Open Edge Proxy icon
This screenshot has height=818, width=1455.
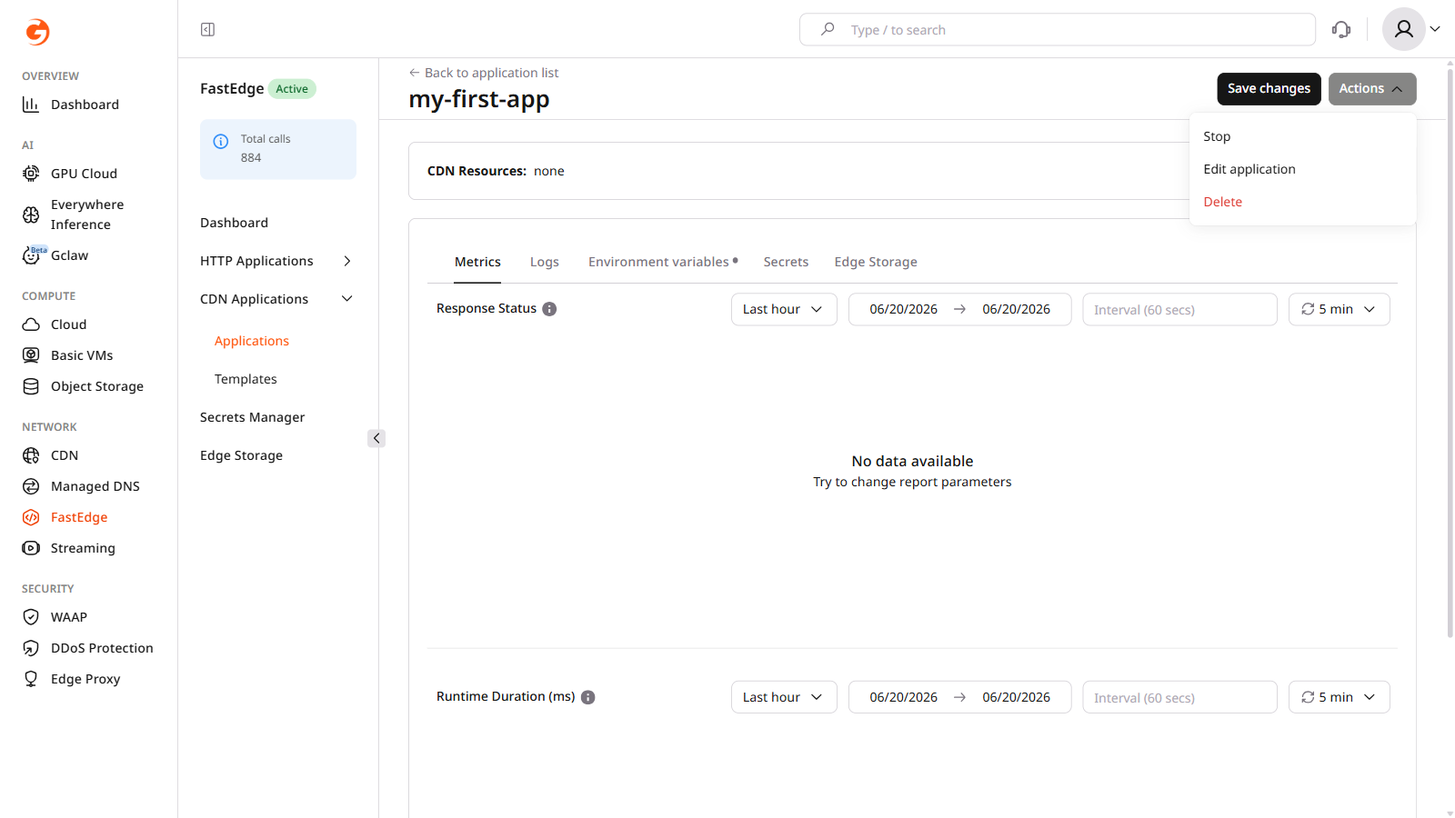[x=31, y=679]
